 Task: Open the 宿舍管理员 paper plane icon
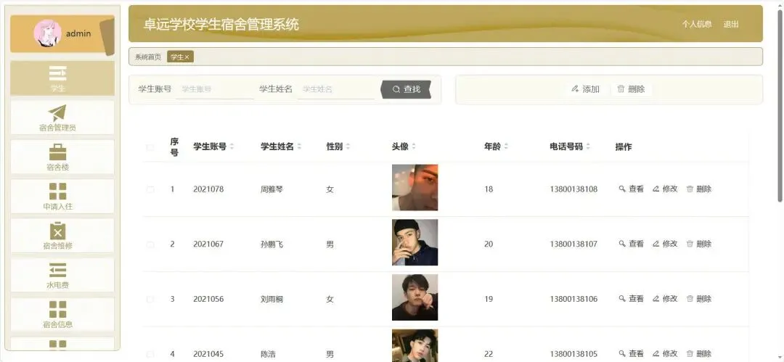click(57, 113)
